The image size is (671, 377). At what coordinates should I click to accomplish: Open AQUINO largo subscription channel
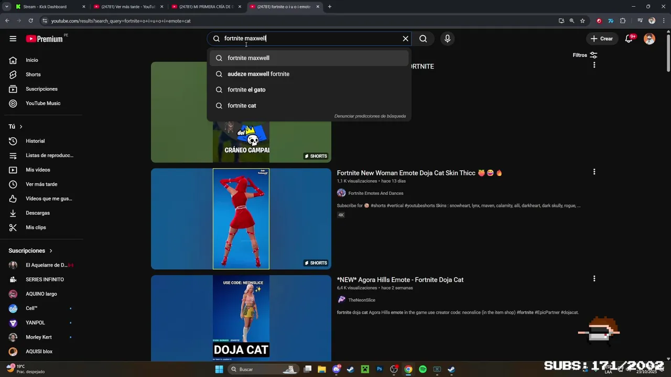click(x=42, y=294)
